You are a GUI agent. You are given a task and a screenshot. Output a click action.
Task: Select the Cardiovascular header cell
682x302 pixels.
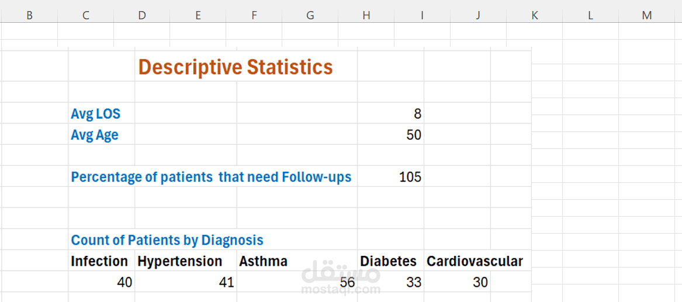pos(475,261)
